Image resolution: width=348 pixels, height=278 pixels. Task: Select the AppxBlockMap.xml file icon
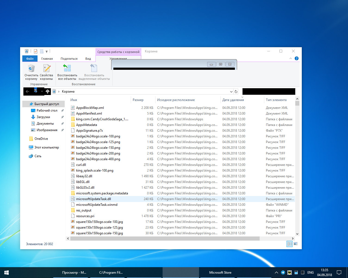click(x=73, y=108)
